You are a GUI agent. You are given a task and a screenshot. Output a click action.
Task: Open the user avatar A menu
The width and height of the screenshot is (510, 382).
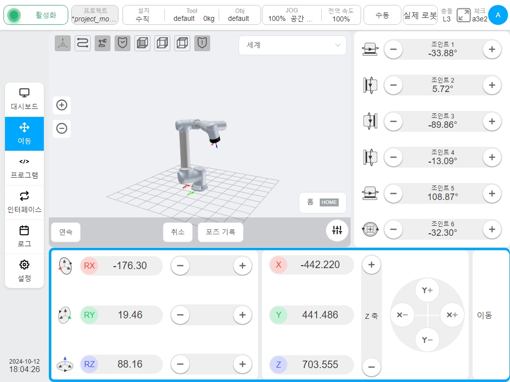498,15
